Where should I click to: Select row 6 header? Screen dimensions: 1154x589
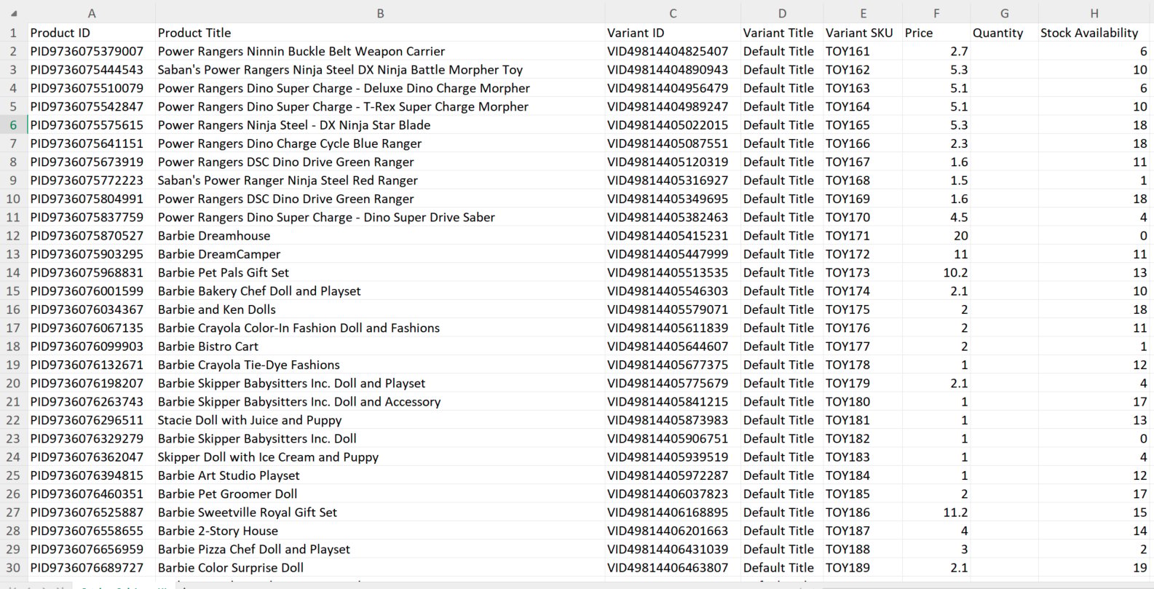point(13,125)
